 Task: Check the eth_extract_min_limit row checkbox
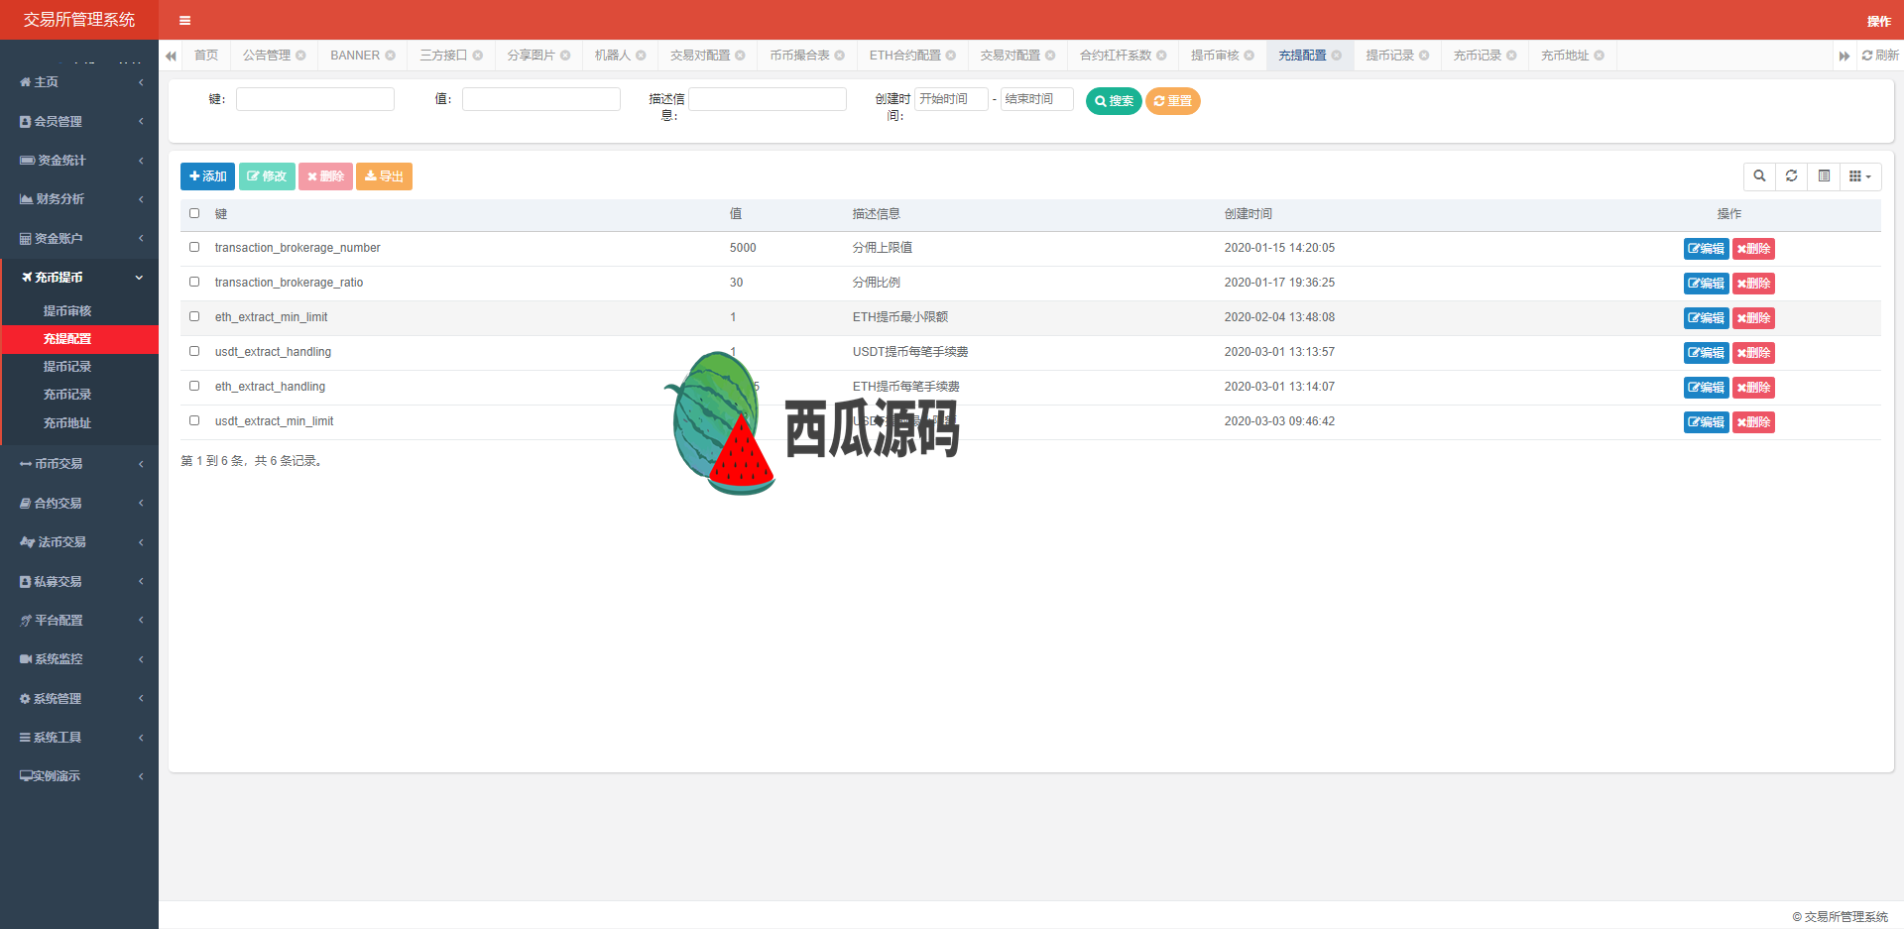point(194,316)
